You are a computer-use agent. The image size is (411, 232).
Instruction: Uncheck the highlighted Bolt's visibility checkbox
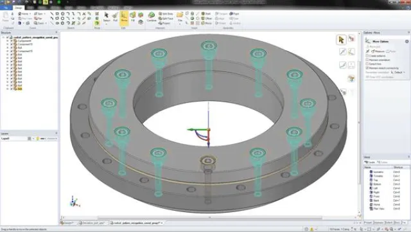pos(12,89)
